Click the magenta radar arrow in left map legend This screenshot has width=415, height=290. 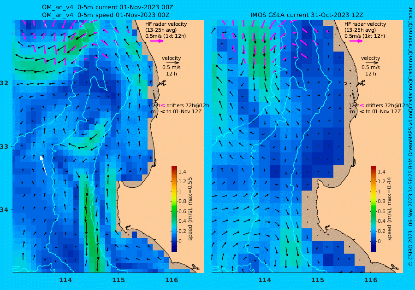click(x=157, y=41)
